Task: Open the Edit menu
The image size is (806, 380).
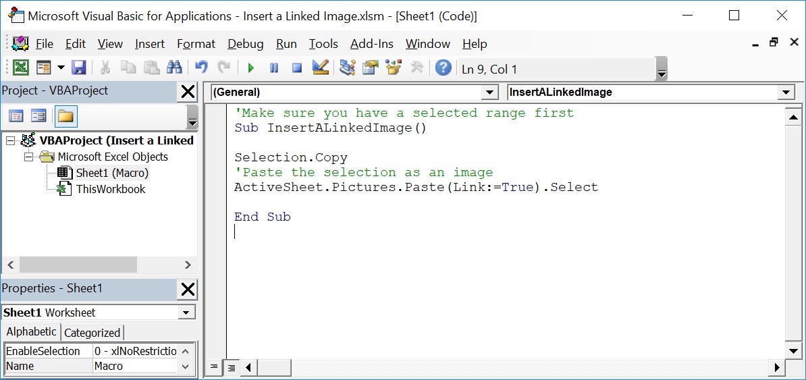Action: pyautogui.click(x=76, y=45)
